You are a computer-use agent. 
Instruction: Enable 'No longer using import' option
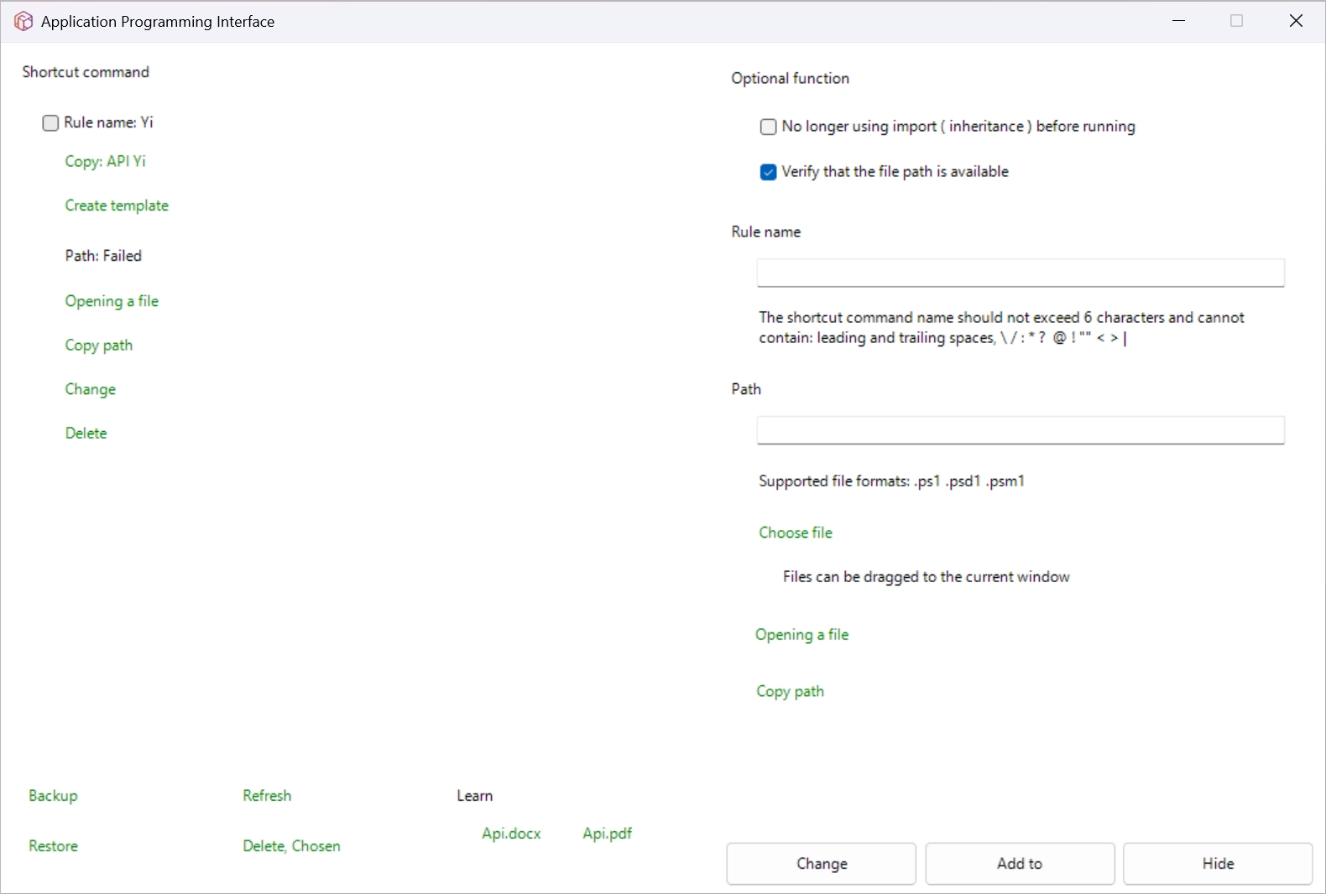(x=768, y=127)
